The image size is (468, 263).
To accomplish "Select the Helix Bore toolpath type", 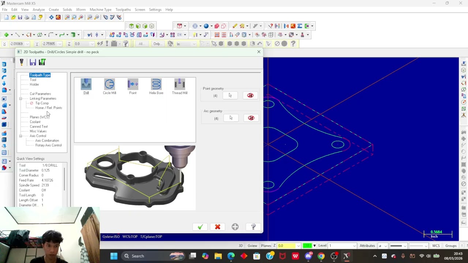I will click(x=156, y=85).
